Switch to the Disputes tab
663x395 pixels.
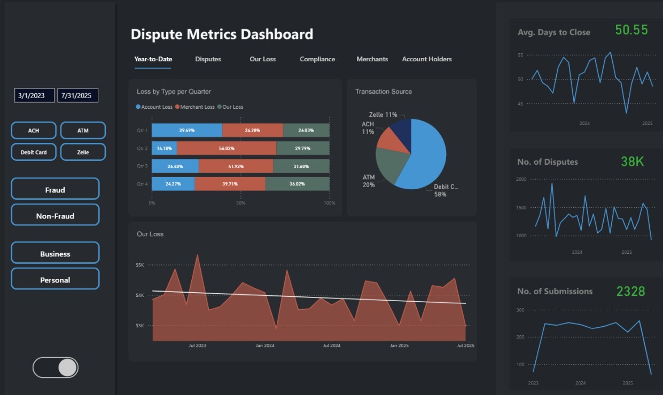coord(208,59)
